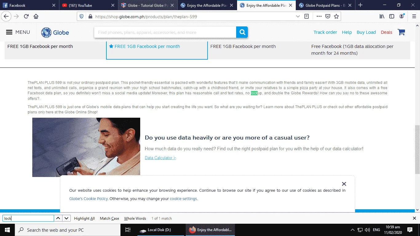Click the browser address bar
Image resolution: width=420 pixels, height=236 pixels.
(x=194, y=17)
